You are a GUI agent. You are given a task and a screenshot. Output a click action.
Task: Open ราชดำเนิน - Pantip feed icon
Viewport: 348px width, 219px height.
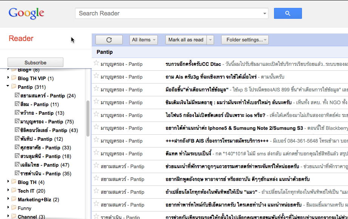[x=17, y=173]
